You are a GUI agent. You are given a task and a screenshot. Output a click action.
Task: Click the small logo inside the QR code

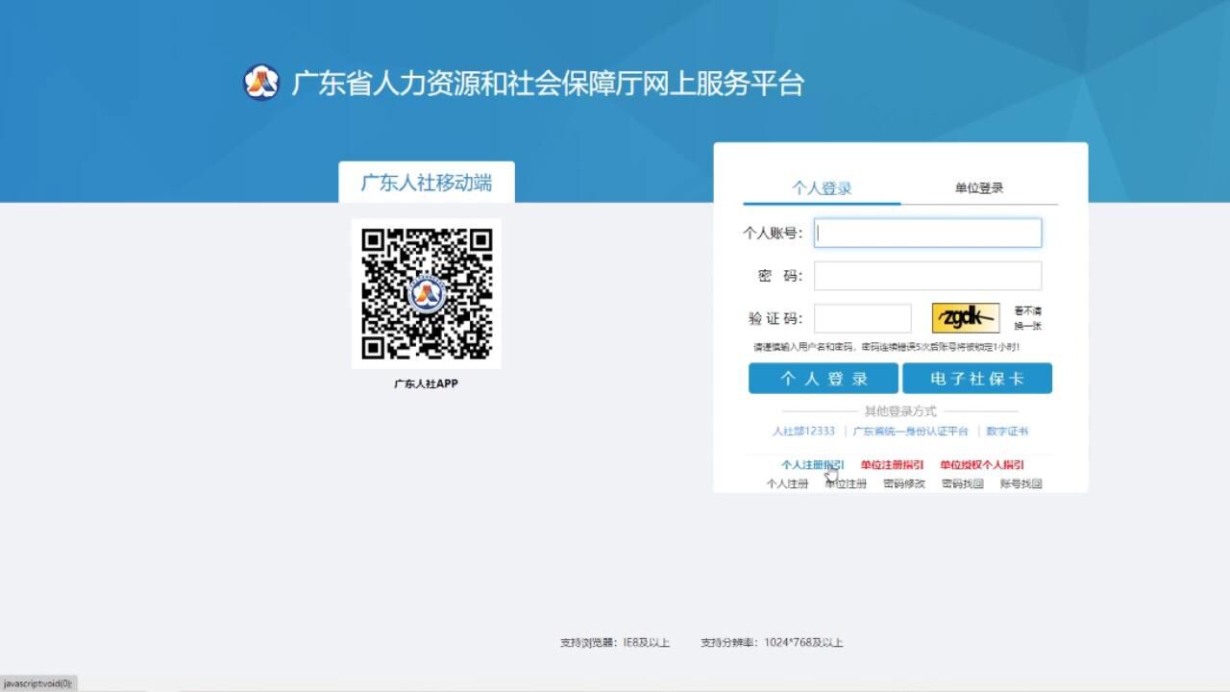click(x=426, y=294)
